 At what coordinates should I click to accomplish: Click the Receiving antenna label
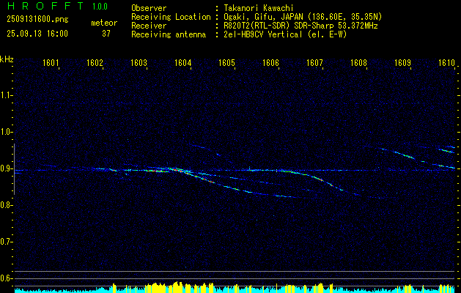[169, 34]
